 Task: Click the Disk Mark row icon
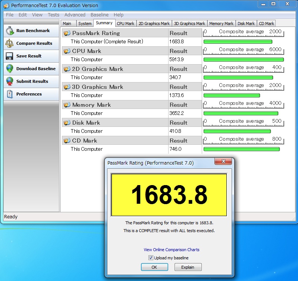tap(67, 123)
